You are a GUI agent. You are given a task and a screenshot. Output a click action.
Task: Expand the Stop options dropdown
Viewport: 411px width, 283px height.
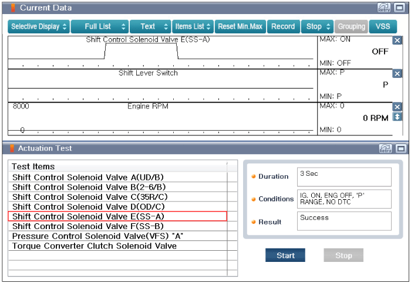[x=317, y=26]
